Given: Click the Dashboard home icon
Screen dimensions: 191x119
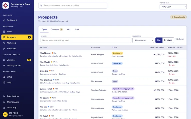Looking at the screenshot, I should point(4,20).
